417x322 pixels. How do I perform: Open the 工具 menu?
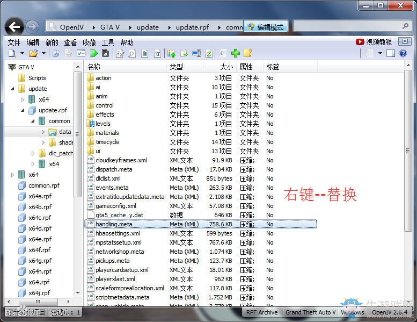(108, 42)
